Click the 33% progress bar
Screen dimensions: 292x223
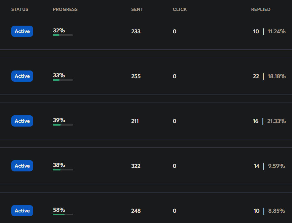pyautogui.click(x=63, y=80)
